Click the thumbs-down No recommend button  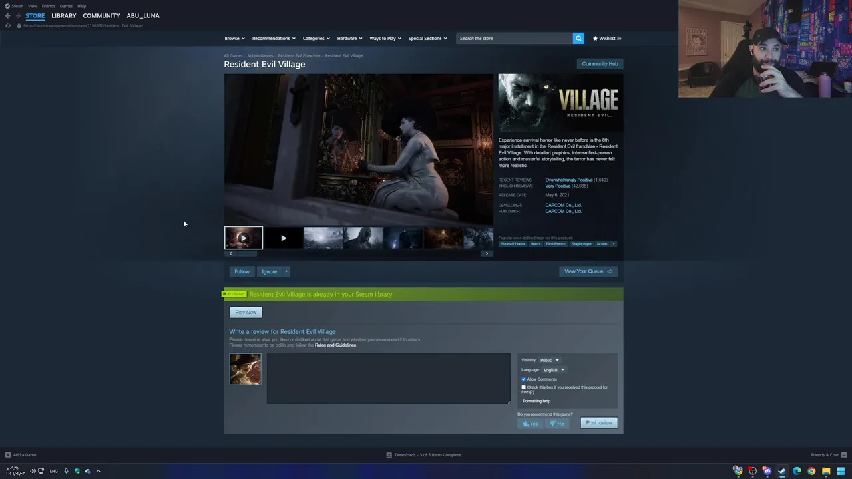click(557, 423)
